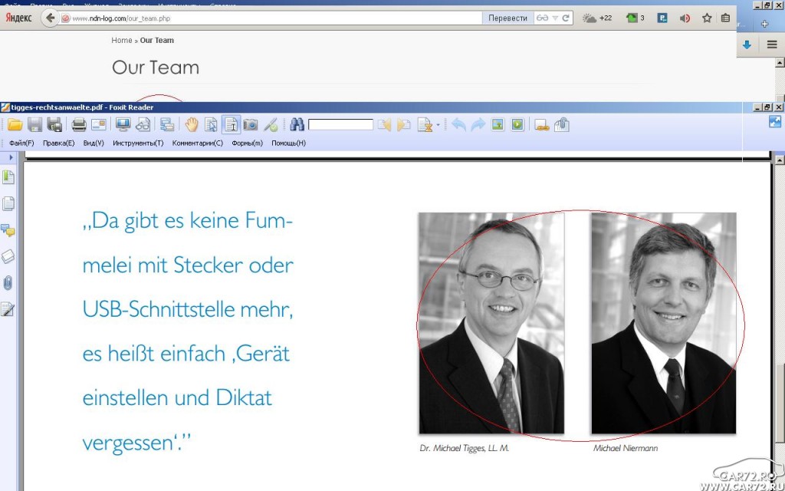Click the paperclip attach file icon
This screenshot has width=785, height=491.
(x=562, y=125)
